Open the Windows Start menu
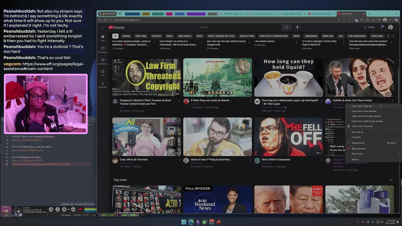This screenshot has height=226, width=402. tap(184, 222)
